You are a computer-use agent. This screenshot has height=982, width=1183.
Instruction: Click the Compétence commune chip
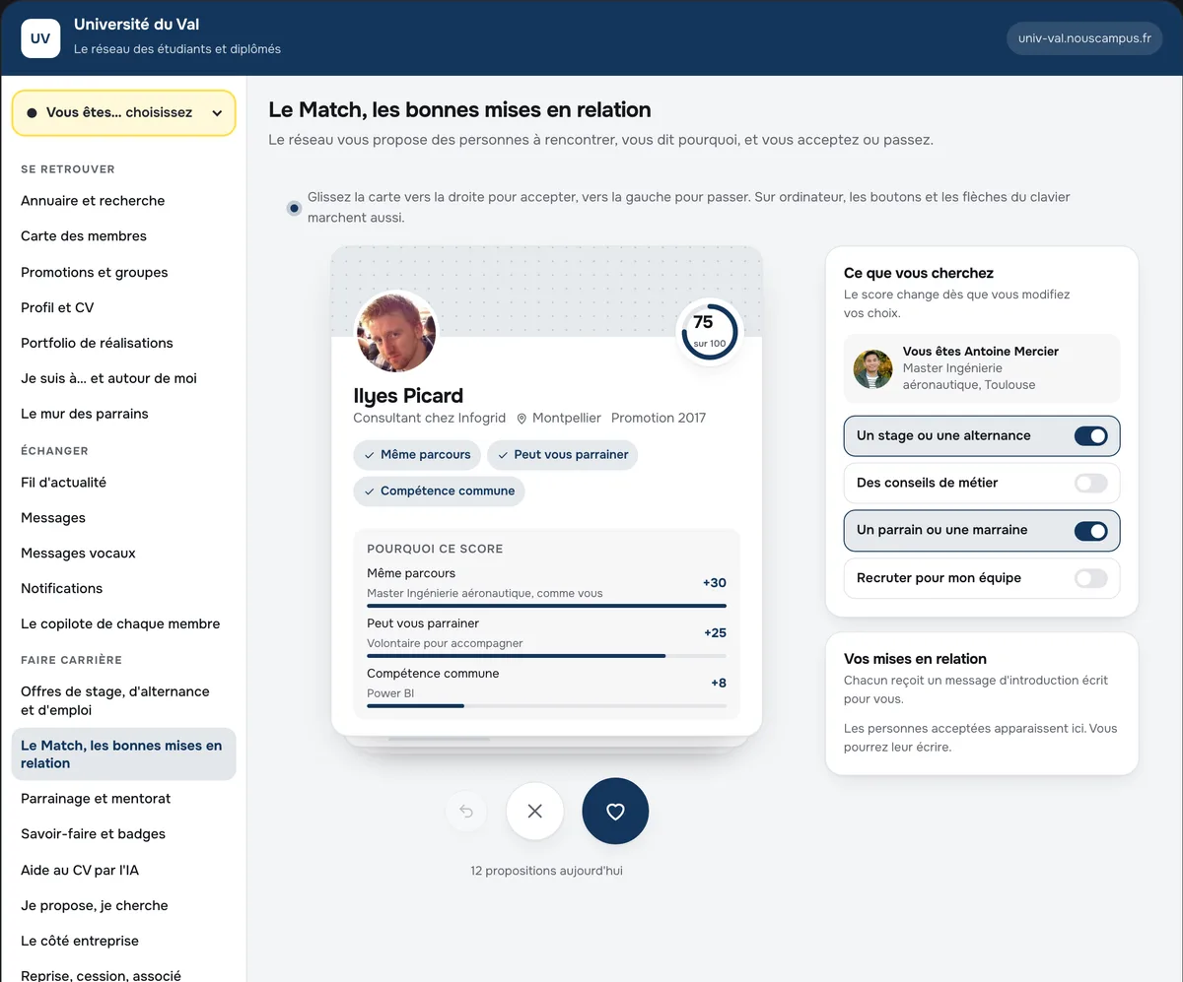click(x=439, y=491)
